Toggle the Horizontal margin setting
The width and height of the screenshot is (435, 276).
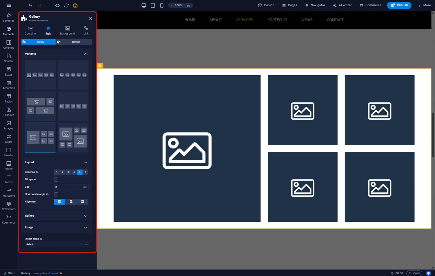(56, 194)
